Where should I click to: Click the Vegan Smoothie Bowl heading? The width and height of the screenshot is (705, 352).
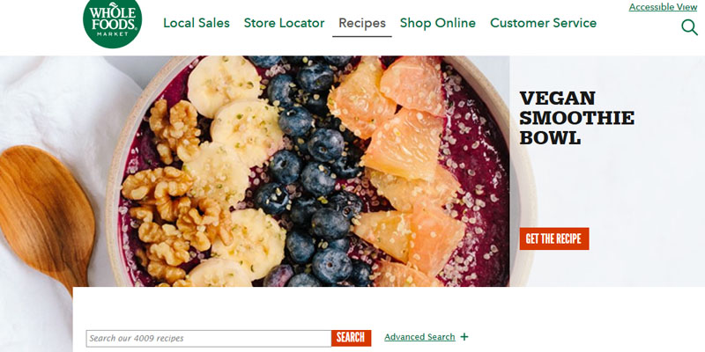pyautogui.click(x=577, y=118)
